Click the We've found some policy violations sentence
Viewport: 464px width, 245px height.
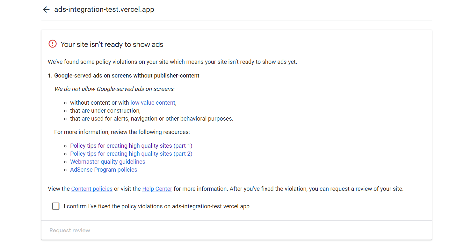pyautogui.click(x=172, y=62)
